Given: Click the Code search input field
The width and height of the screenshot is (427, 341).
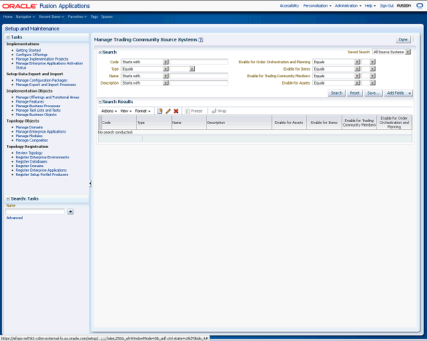Looking at the screenshot, I should click(x=199, y=62).
